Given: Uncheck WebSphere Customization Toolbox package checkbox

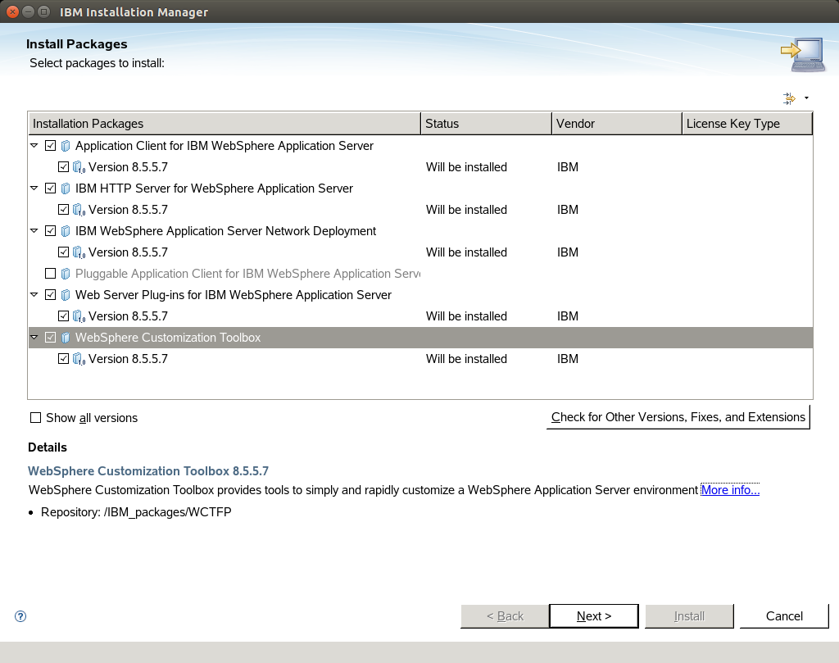Looking at the screenshot, I should tap(50, 338).
